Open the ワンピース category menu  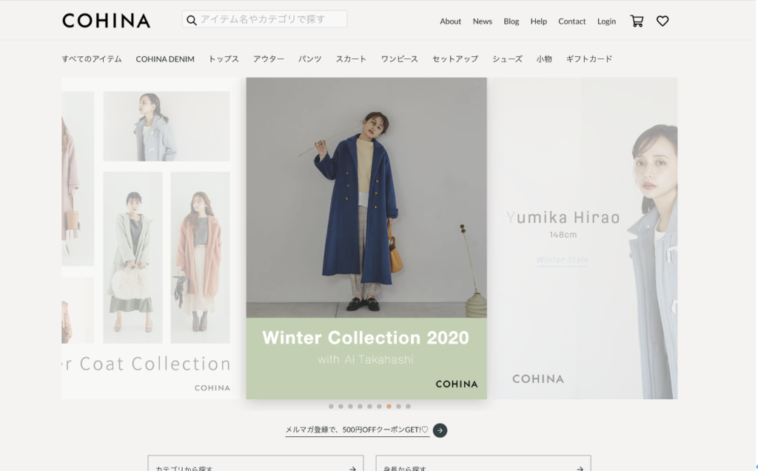click(x=399, y=59)
